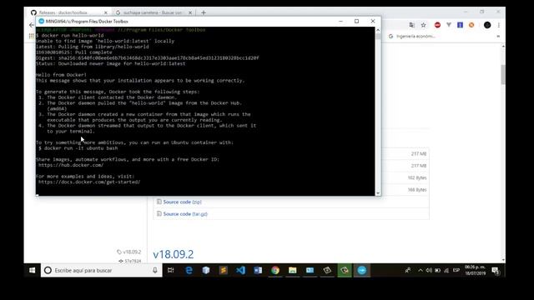Open network settings in system tray
Viewport: 534px width, 300px height.
pyautogui.click(x=446, y=270)
